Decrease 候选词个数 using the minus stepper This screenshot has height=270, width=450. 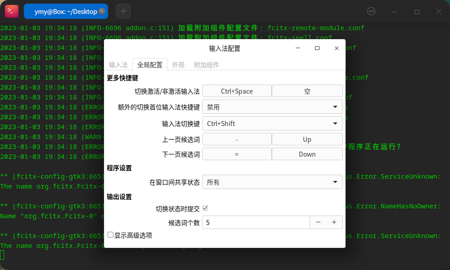318,222
